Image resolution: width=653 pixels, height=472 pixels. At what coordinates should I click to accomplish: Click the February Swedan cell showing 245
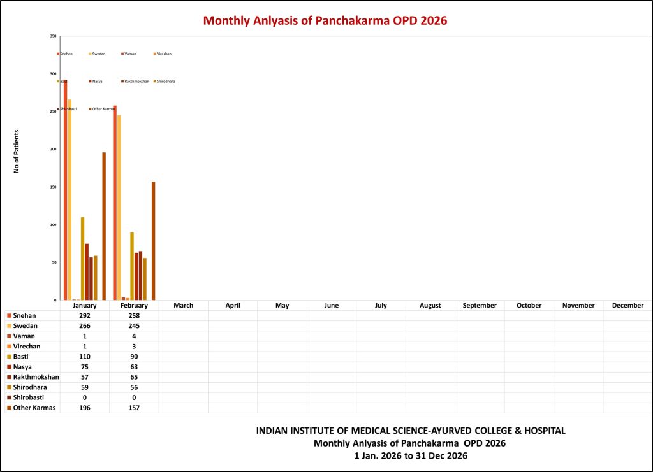click(133, 326)
